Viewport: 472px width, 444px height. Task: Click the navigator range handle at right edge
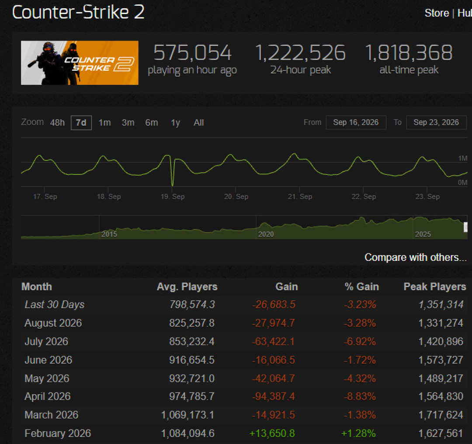(466, 227)
